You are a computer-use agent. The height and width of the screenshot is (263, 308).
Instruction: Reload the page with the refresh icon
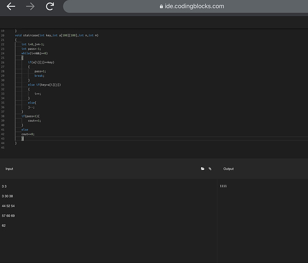click(x=50, y=6)
